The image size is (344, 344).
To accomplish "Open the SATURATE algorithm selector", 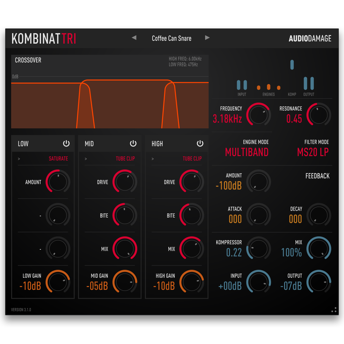I will [x=58, y=159].
